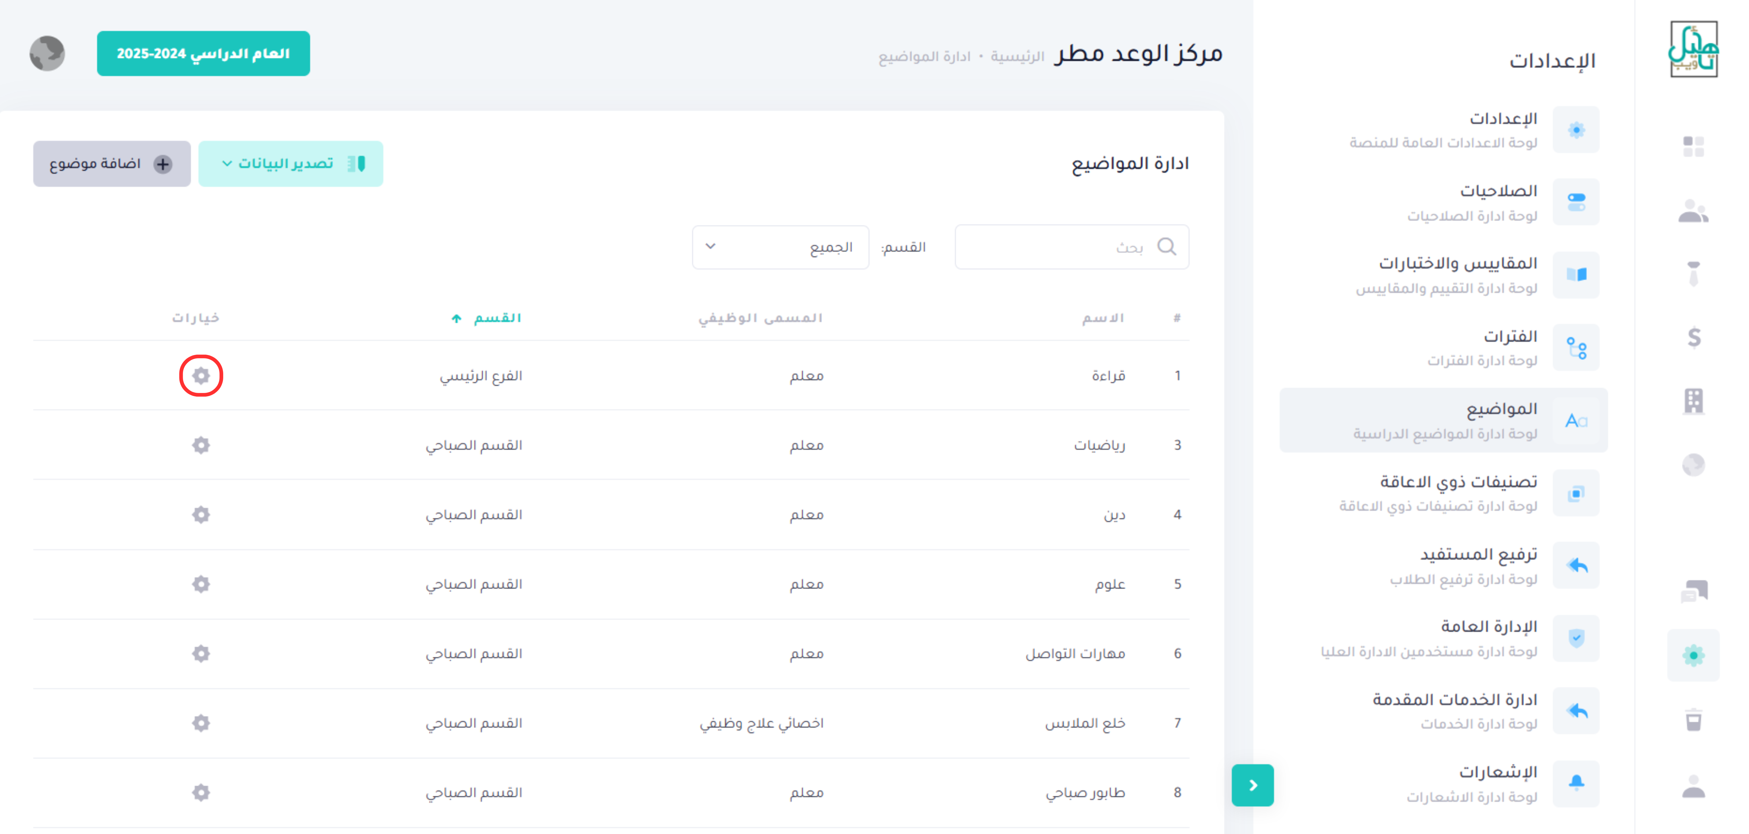Click the dashboard grid icon in the far-right rail
Viewport: 1749px width, 834px height.
click(1693, 146)
